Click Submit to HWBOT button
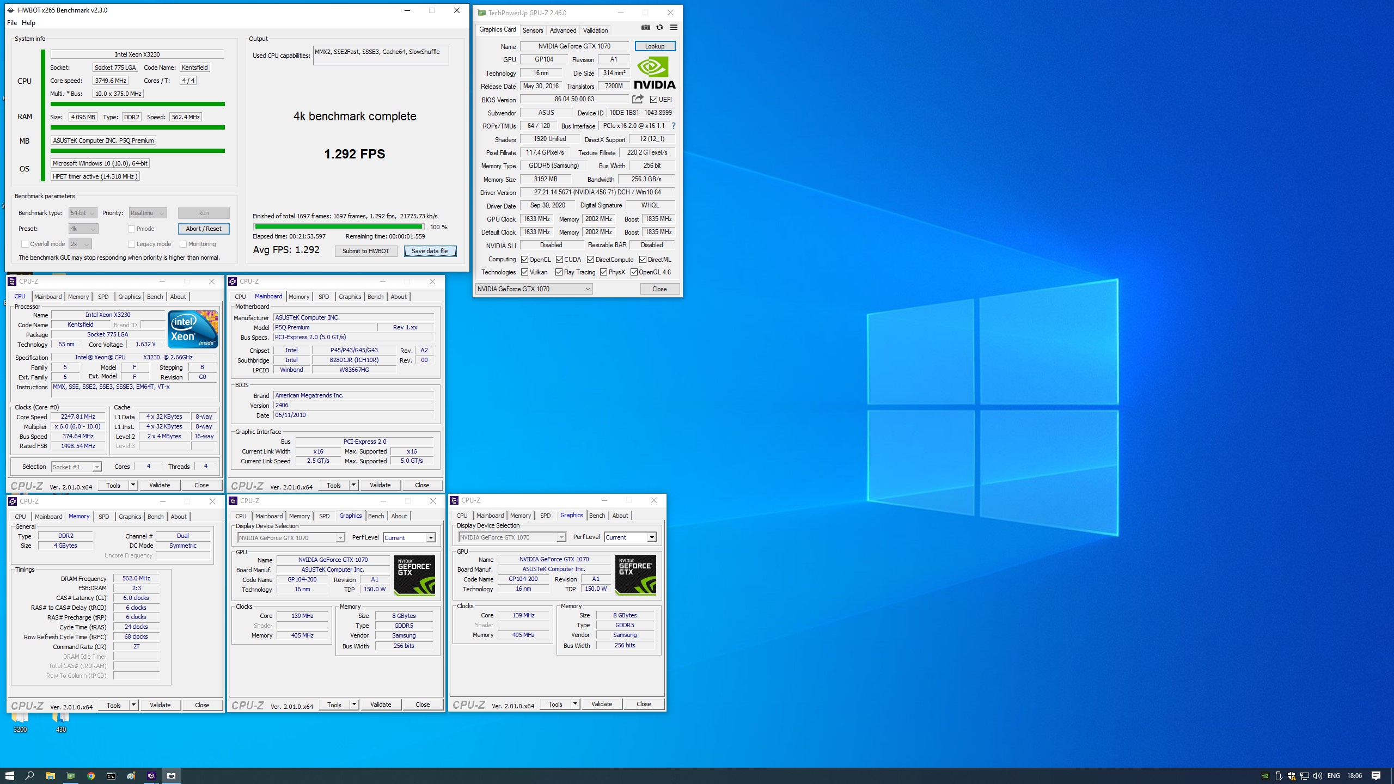The width and height of the screenshot is (1394, 784). pyautogui.click(x=366, y=251)
